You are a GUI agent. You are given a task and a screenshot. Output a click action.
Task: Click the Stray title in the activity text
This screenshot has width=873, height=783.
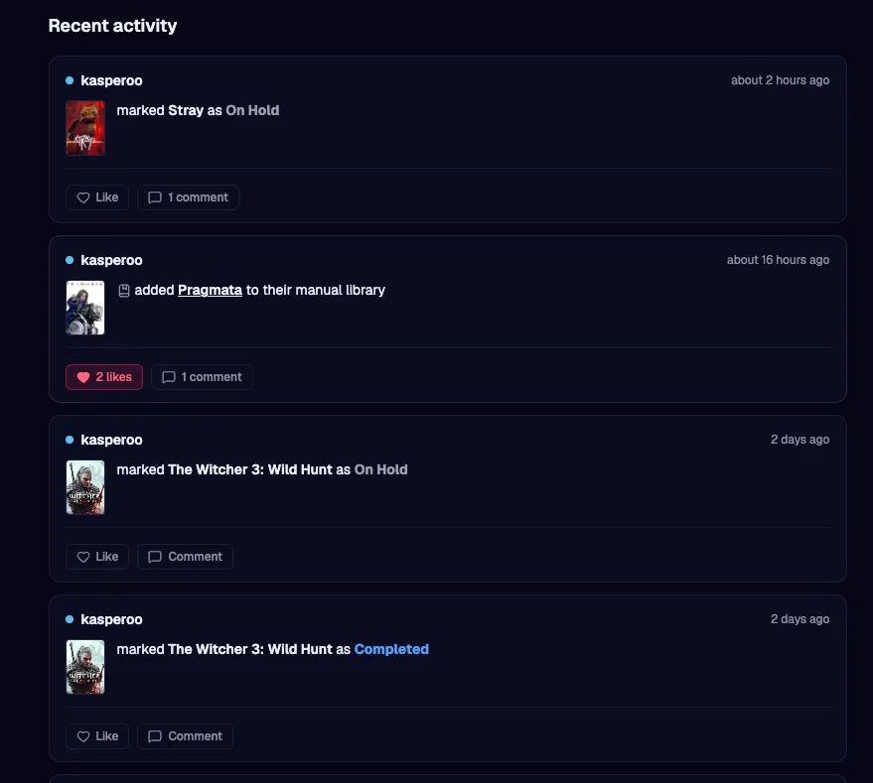pos(186,110)
